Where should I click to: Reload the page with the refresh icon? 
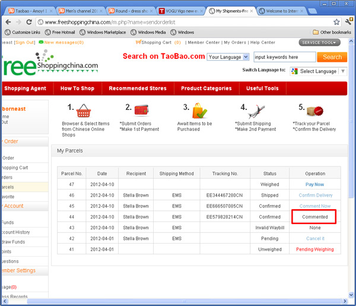point(29,22)
